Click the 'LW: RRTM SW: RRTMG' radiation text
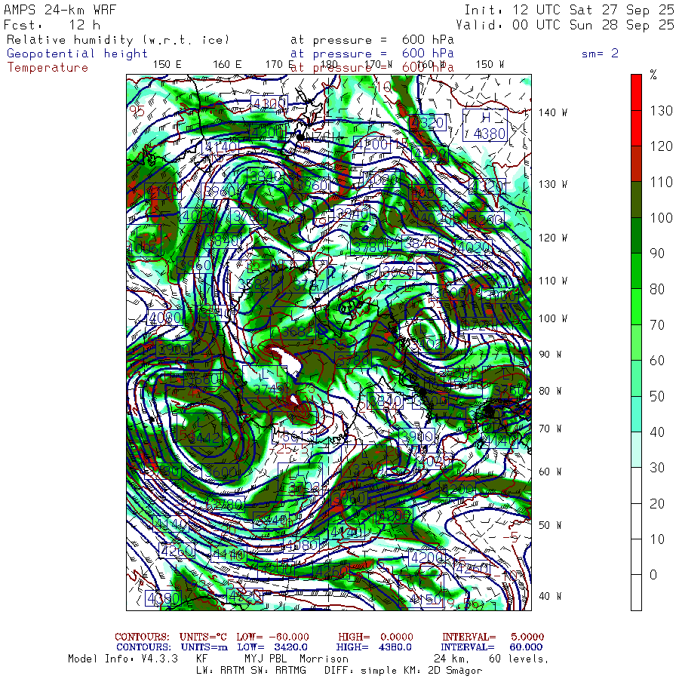 (x=250, y=671)
